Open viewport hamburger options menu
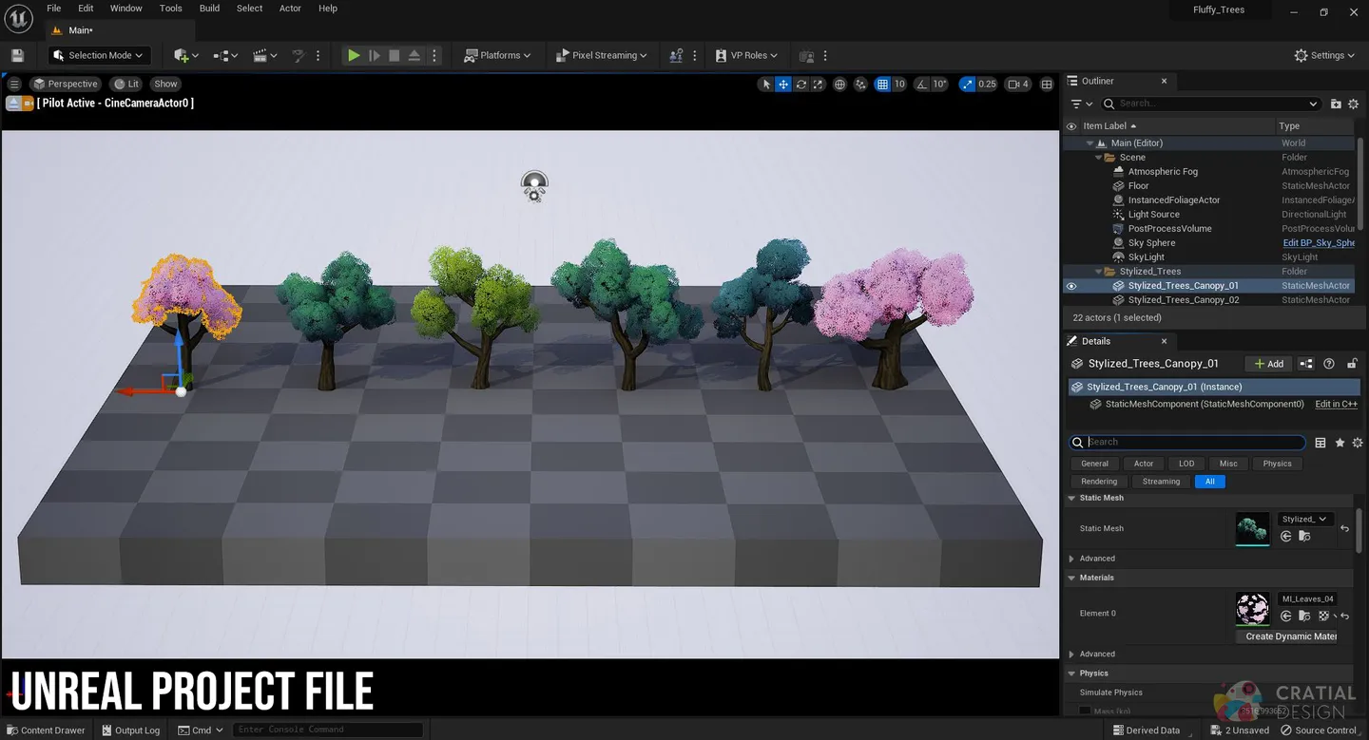 pyautogui.click(x=14, y=84)
